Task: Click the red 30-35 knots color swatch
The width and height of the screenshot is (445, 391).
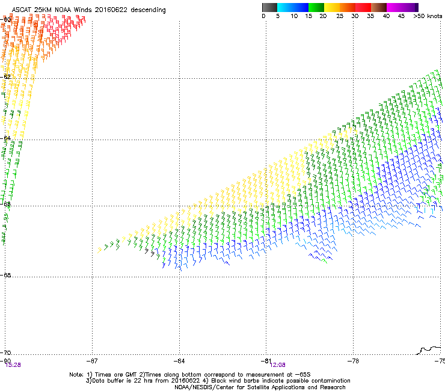Action: click(363, 7)
